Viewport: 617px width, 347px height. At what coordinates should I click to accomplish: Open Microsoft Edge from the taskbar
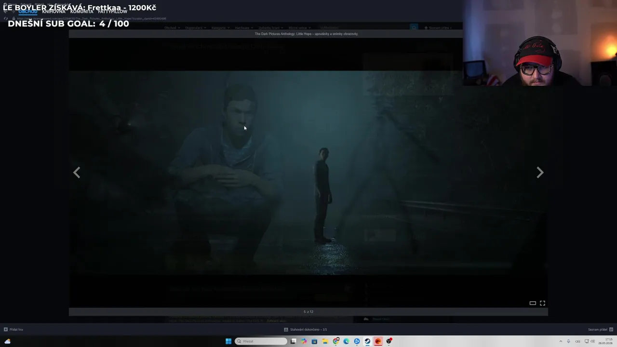coord(346,341)
